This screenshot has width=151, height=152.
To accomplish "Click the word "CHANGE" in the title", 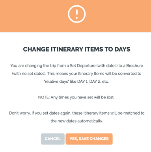I will pyautogui.click(x=36, y=49).
